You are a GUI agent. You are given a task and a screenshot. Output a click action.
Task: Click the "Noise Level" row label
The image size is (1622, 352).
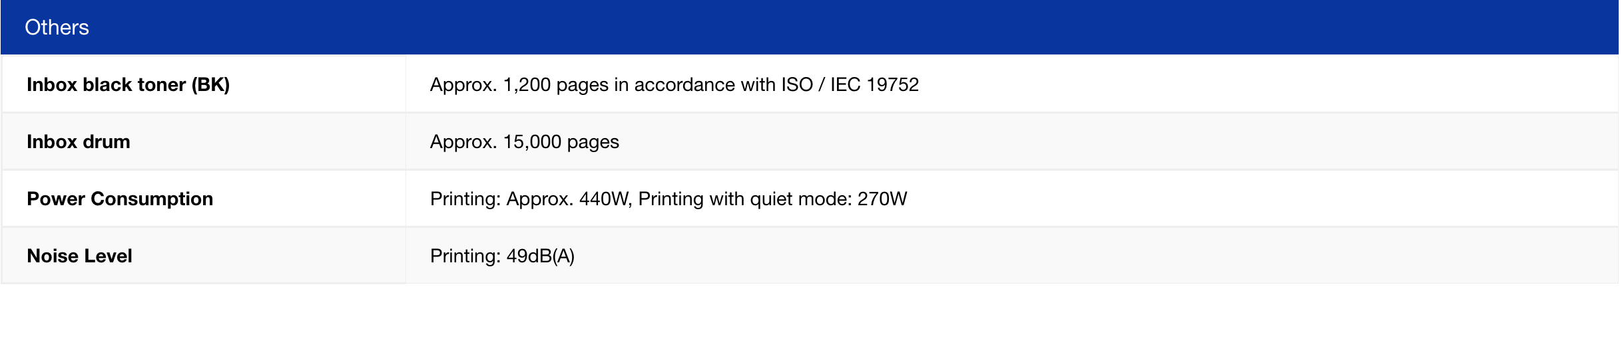point(79,256)
